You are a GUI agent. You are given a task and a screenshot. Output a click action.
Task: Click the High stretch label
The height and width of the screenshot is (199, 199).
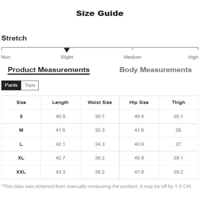coord(193,57)
